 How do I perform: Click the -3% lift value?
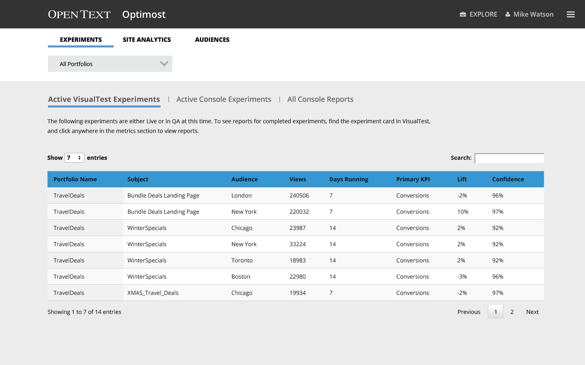(462, 277)
